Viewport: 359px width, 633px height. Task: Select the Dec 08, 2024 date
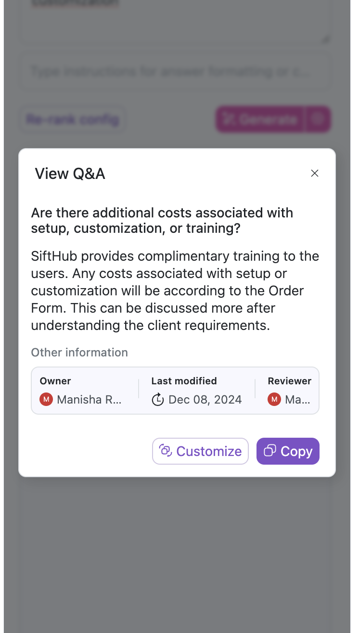coord(205,399)
